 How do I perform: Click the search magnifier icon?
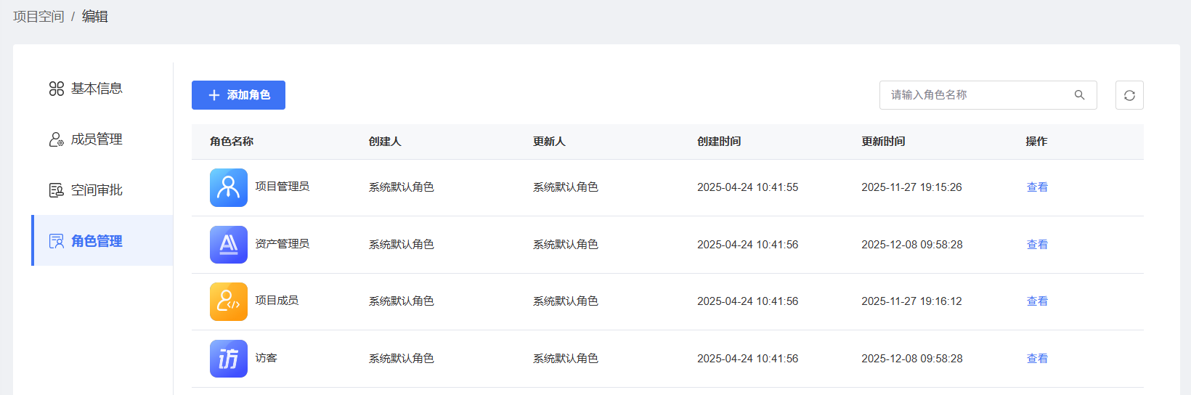tap(1080, 95)
